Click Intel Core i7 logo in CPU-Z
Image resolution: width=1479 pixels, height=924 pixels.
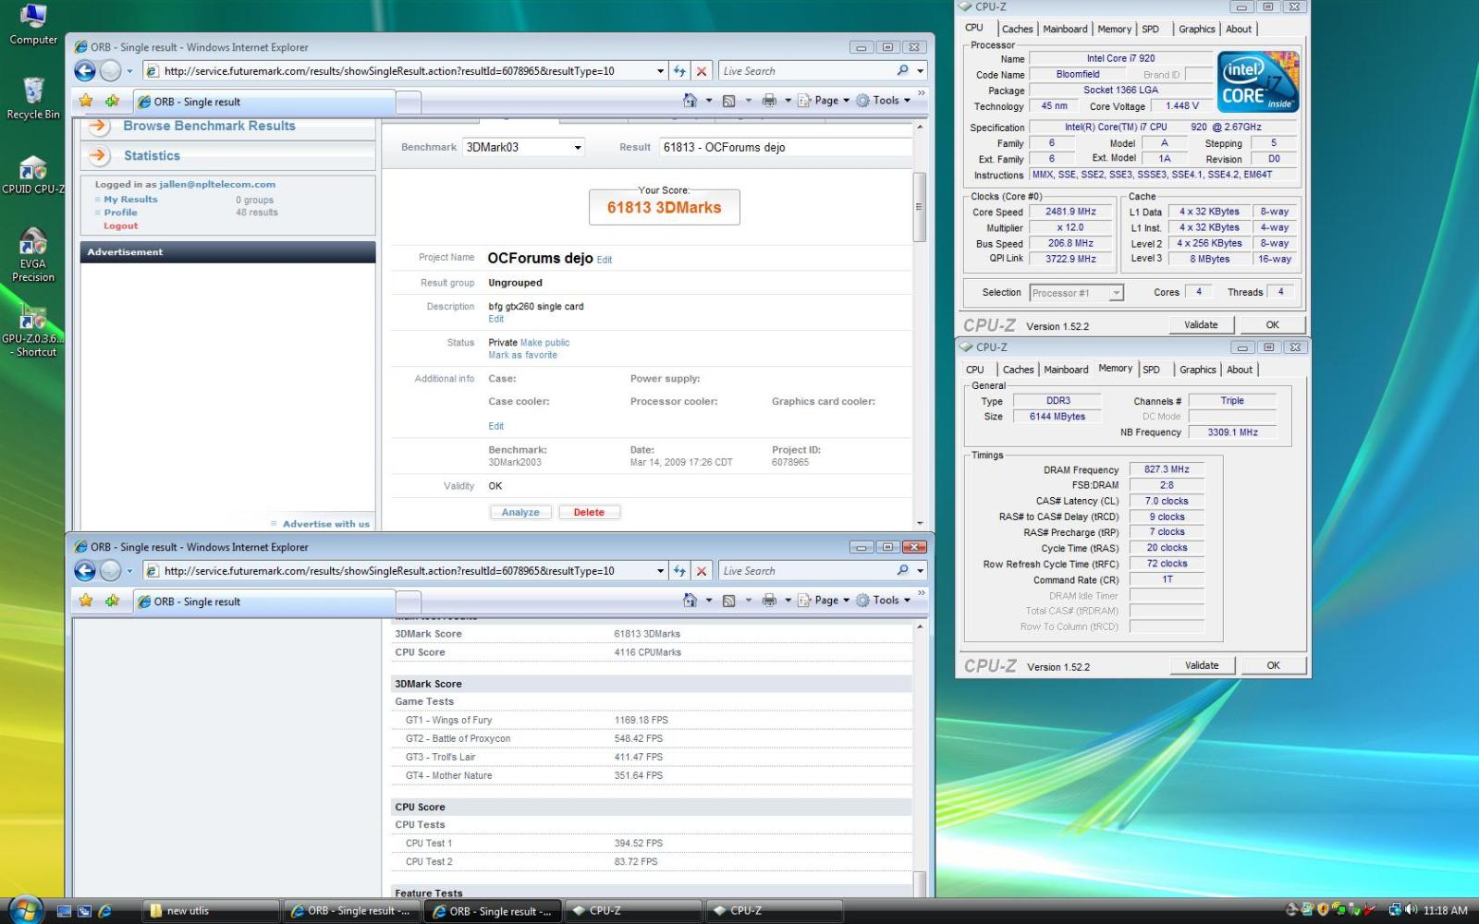1258,81
